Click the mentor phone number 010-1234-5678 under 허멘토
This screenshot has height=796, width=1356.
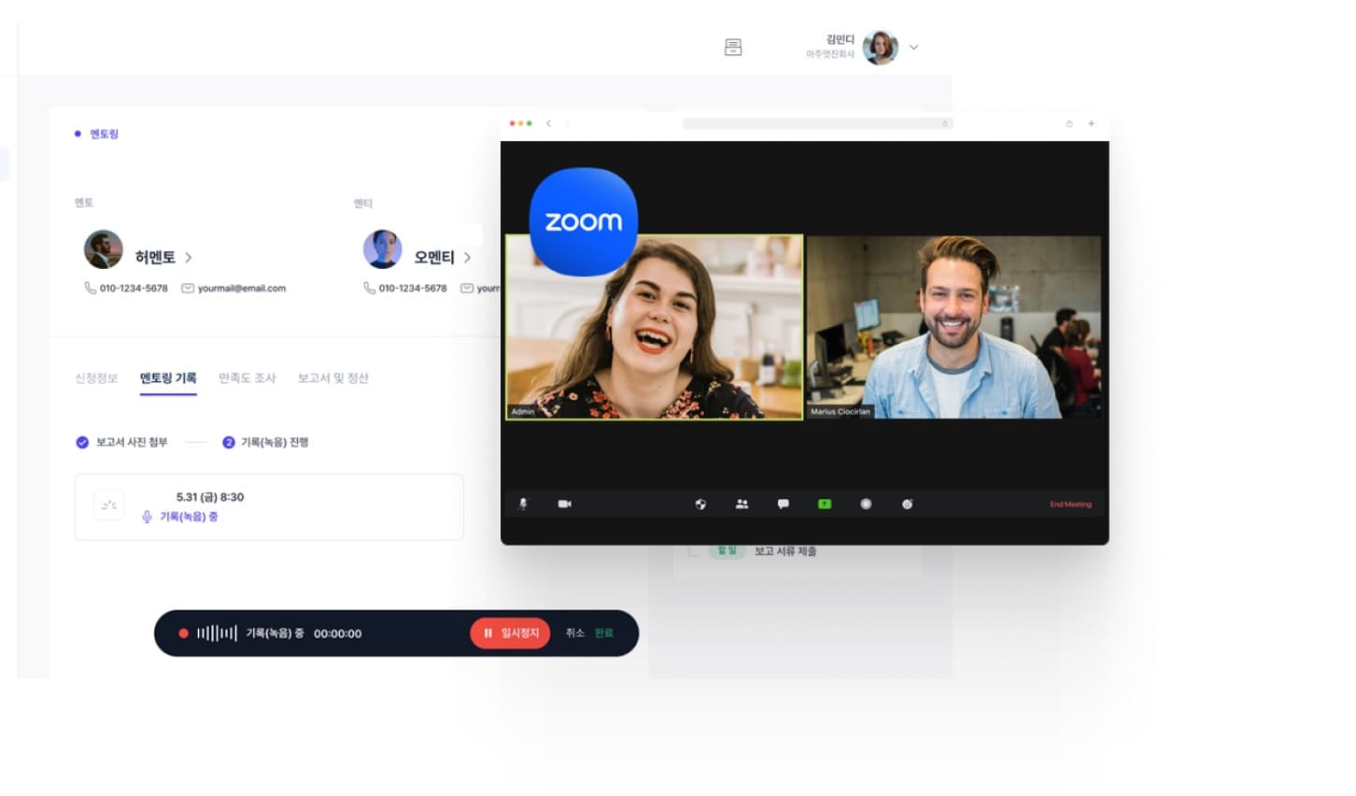134,288
